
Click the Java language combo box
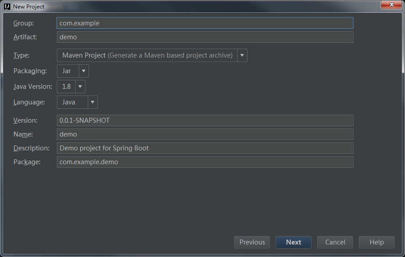click(77, 102)
